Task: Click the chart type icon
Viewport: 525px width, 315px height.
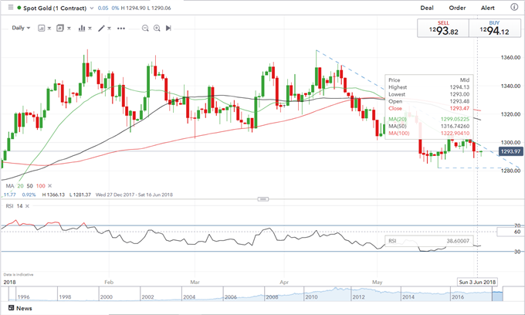Action: 41,28
